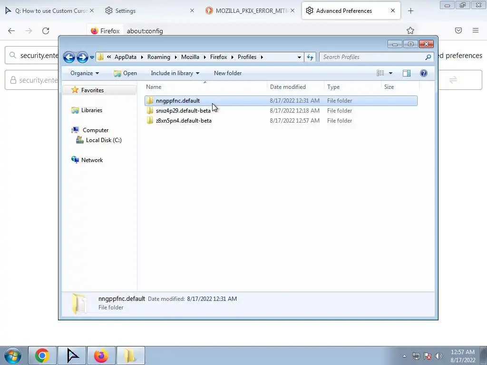Open a new Firefox tab

(x=410, y=11)
